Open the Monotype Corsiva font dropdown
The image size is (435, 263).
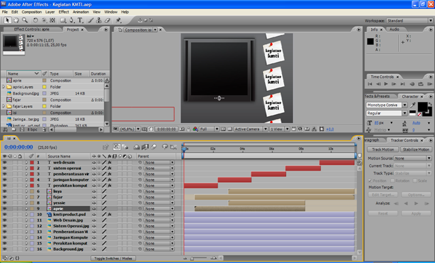(x=405, y=105)
